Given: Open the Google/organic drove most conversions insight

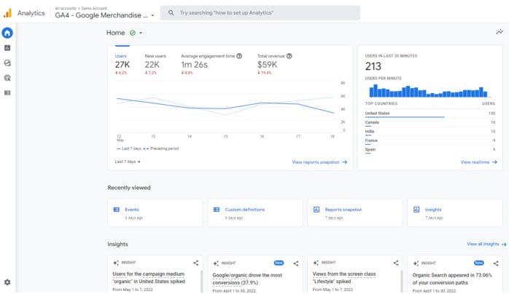Looking at the screenshot, I should click(x=247, y=279).
